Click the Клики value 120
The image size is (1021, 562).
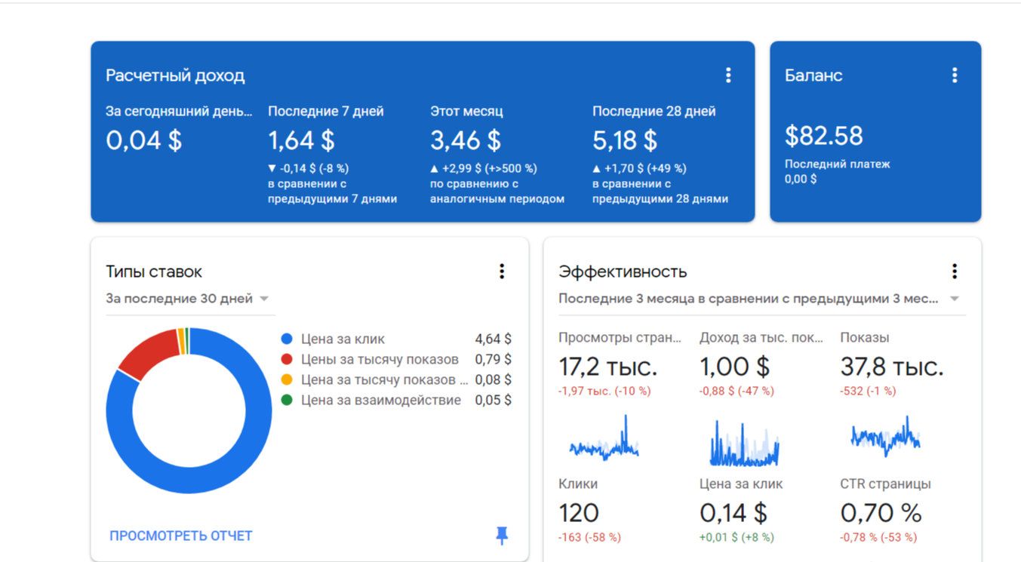[x=579, y=513]
